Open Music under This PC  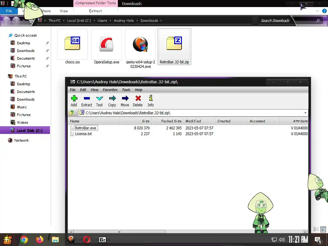[x=22, y=107]
